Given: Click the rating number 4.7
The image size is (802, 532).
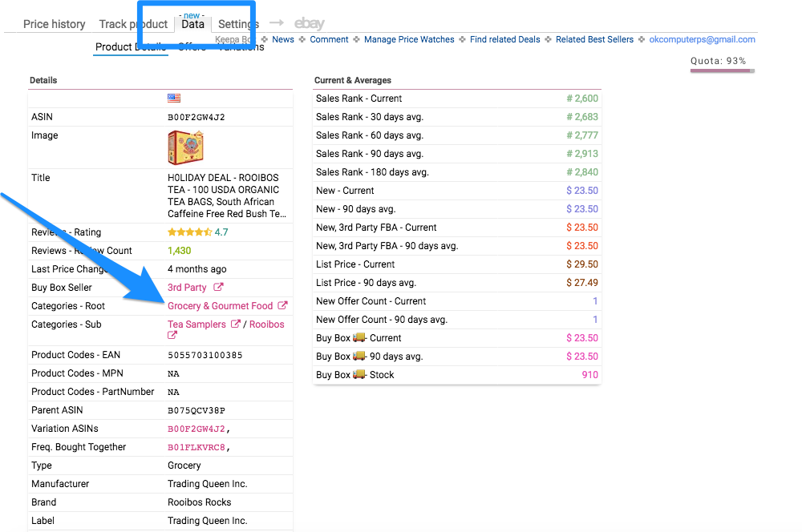Looking at the screenshot, I should (221, 232).
